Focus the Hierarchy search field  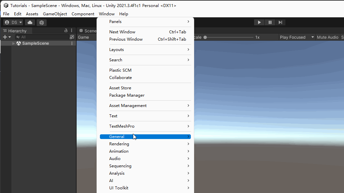pos(42,37)
